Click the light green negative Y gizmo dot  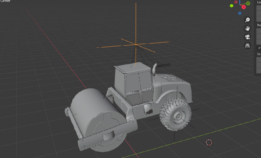(x=231, y=6)
